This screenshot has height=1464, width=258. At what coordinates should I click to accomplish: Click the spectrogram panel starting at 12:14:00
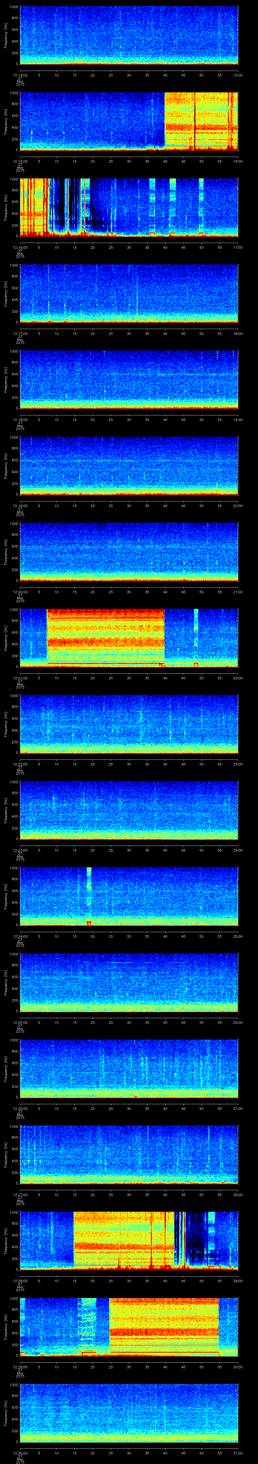pyautogui.click(x=129, y=35)
